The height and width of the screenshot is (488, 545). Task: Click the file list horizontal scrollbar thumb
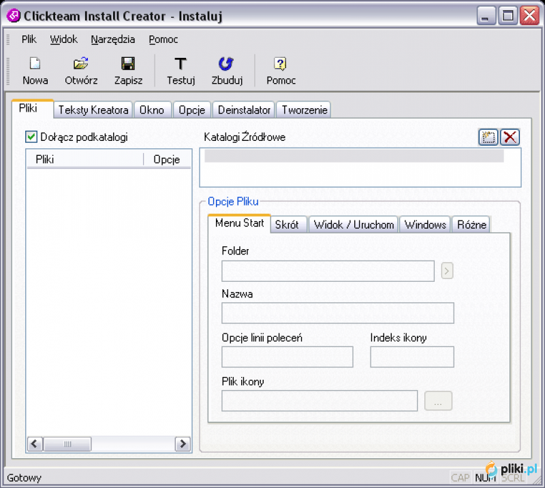67,444
